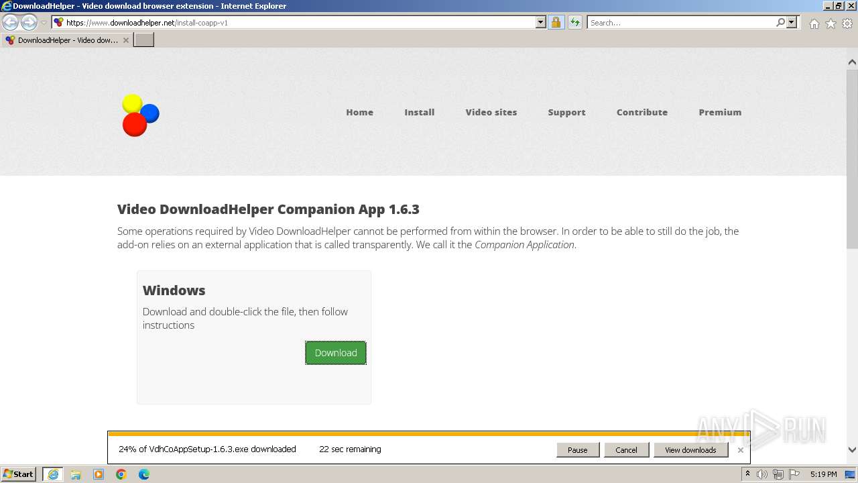Open the Windows Start button
Screen dimensions: 858x483
19,474
